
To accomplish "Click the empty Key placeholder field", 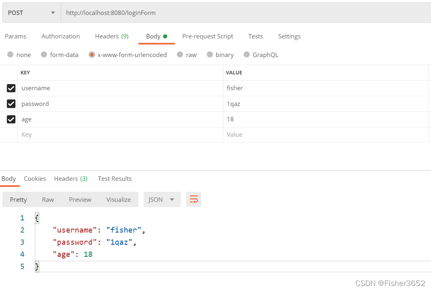I will pos(120,135).
